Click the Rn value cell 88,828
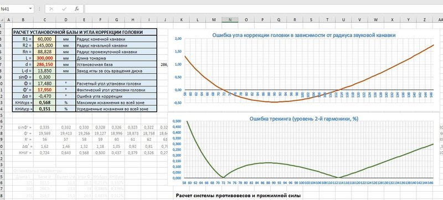This screenshot has height=200, width=443. (x=45, y=52)
